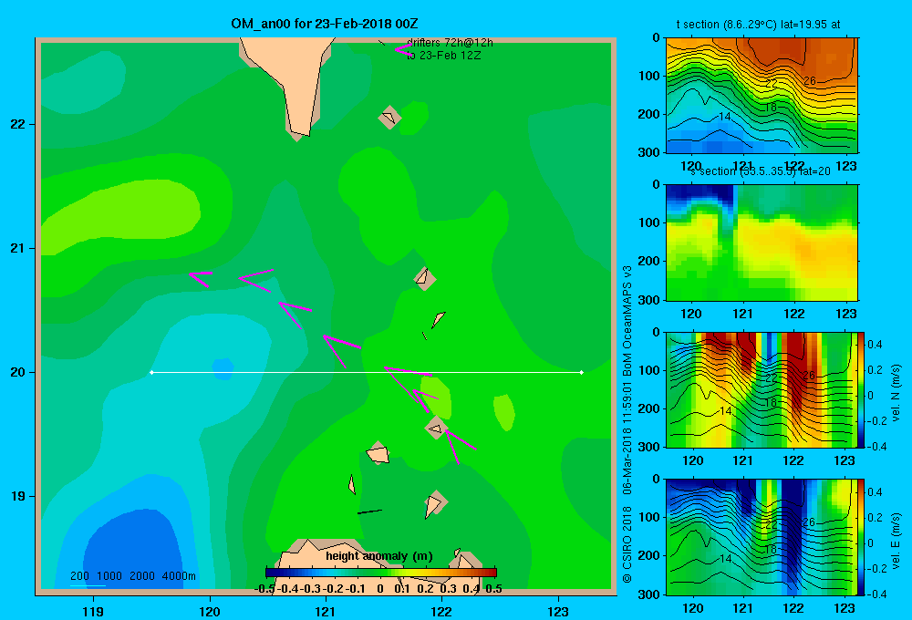
Task: Click the vertical '© CSIRO 2018' credit
Action: coord(627,543)
